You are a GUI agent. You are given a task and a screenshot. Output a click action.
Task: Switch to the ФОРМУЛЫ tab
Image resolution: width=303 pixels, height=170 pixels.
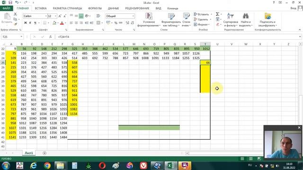pyautogui.click(x=95, y=8)
